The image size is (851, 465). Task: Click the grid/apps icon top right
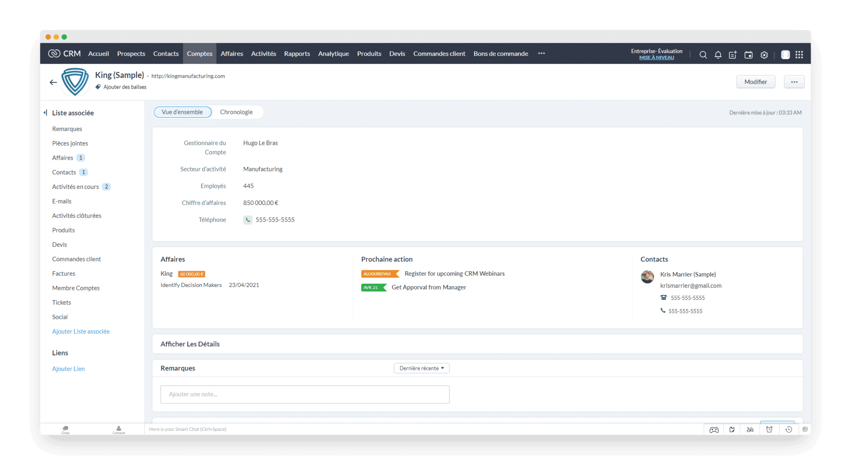pos(801,54)
